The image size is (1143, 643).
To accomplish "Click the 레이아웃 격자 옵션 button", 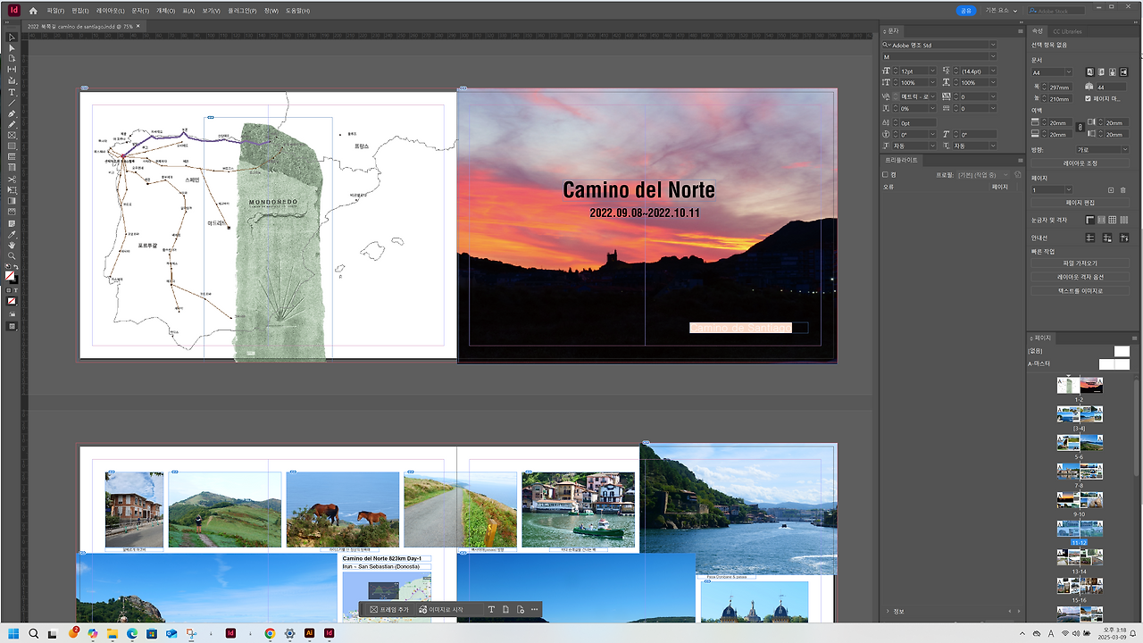I will tap(1080, 277).
